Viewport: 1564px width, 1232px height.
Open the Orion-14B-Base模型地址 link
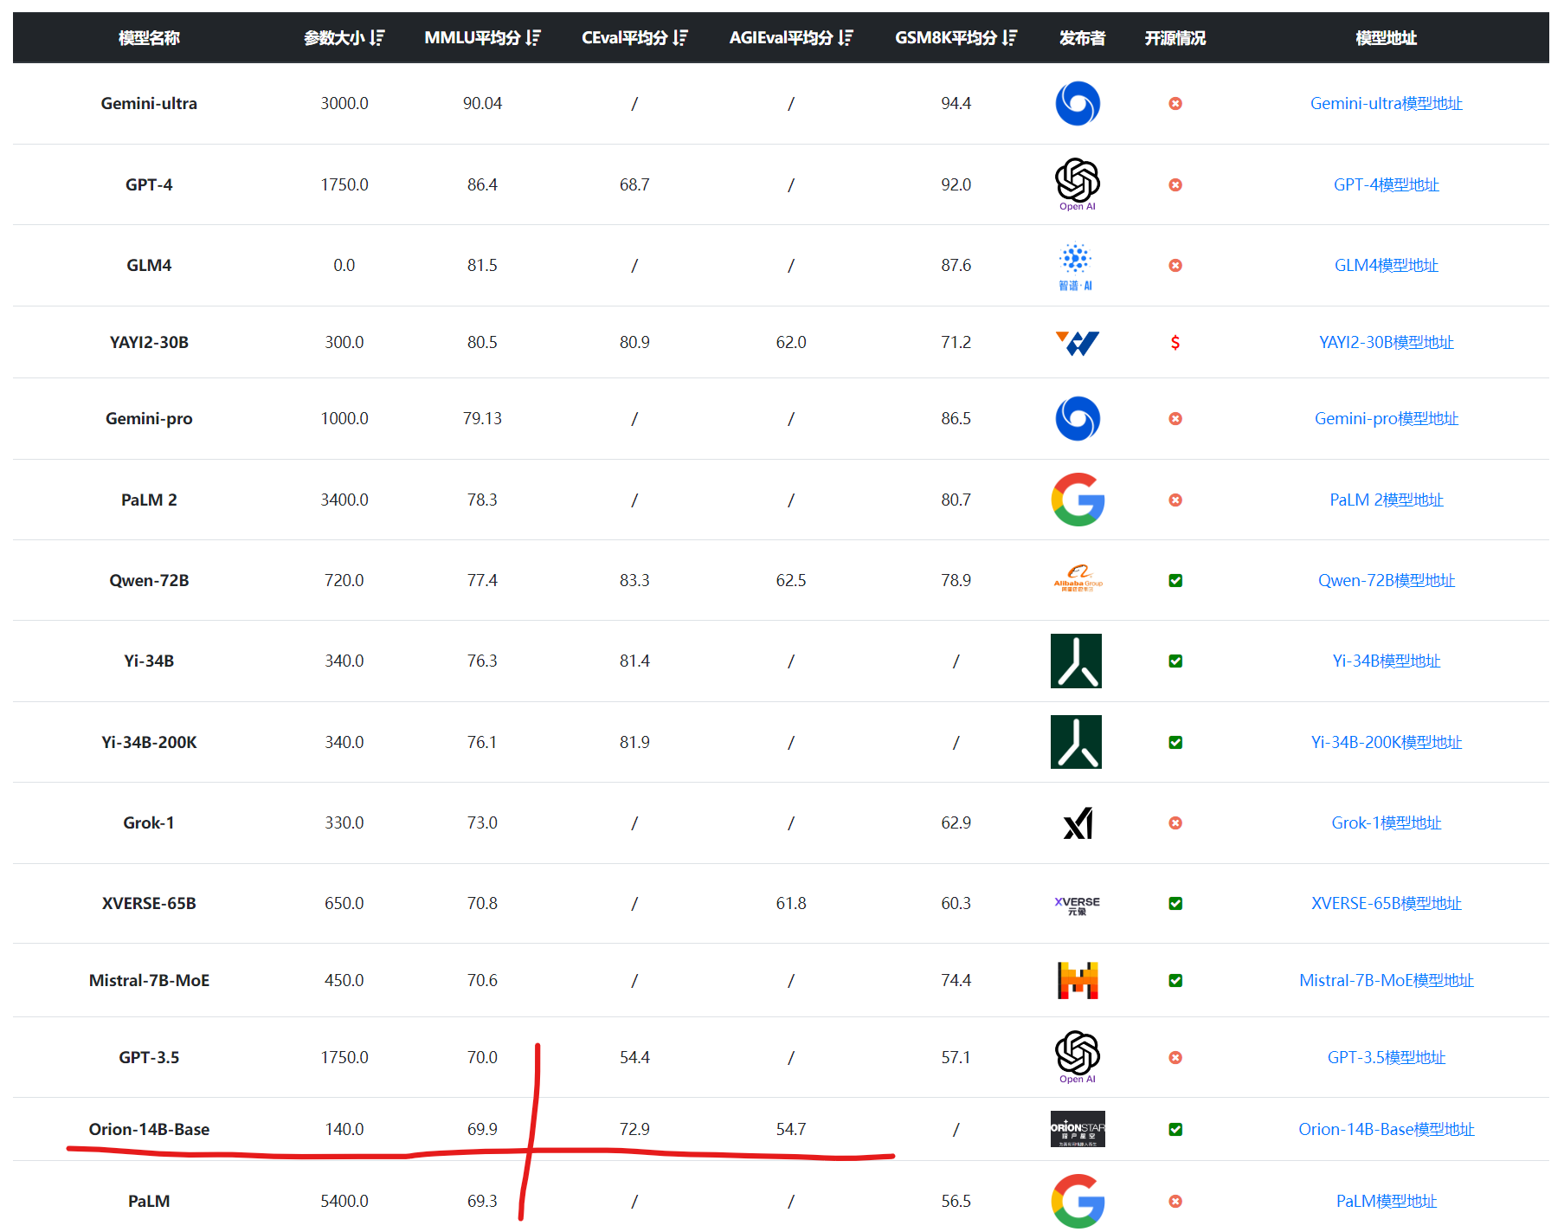(x=1385, y=1129)
